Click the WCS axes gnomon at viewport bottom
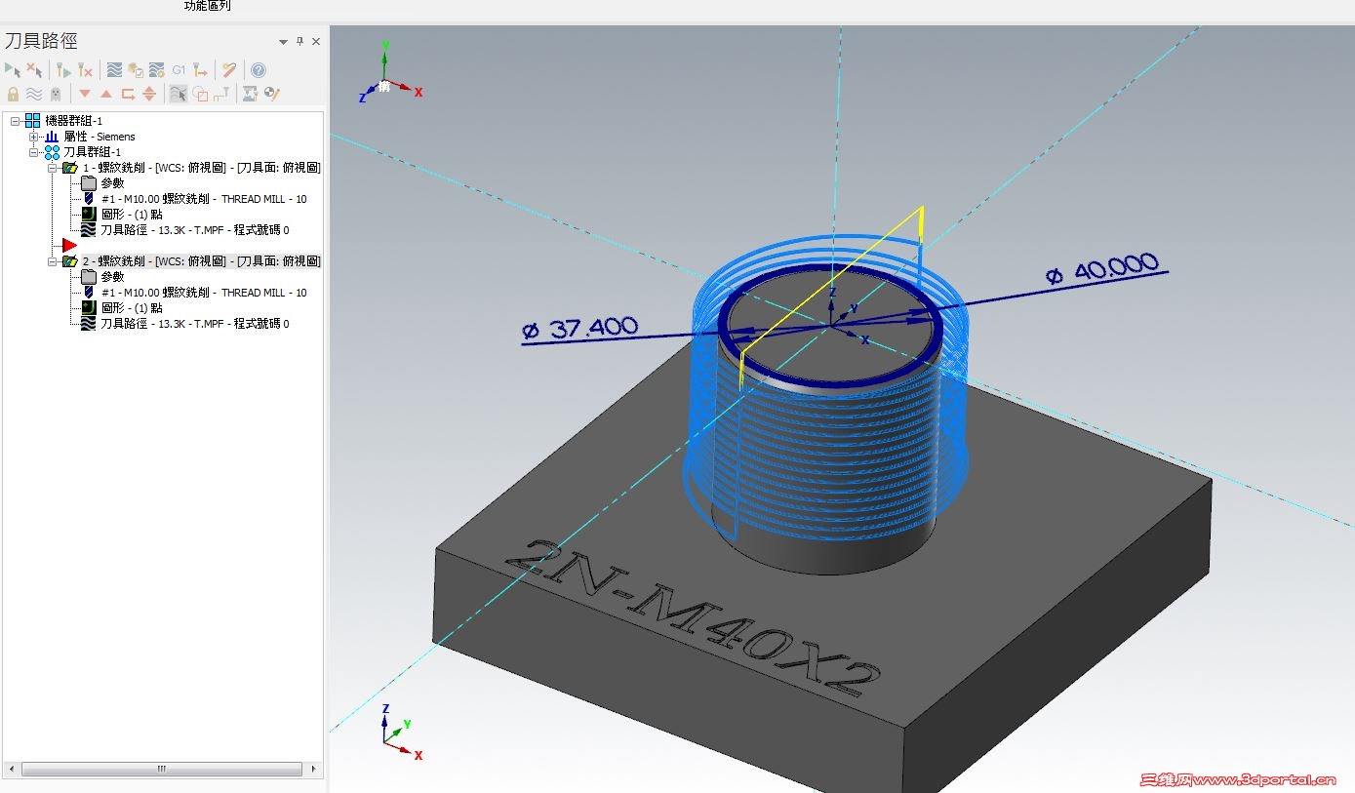This screenshot has height=793, width=1355. pos(402,732)
